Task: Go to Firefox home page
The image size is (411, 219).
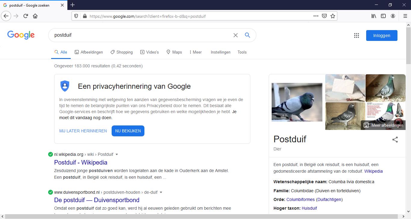Action: [x=35, y=16]
